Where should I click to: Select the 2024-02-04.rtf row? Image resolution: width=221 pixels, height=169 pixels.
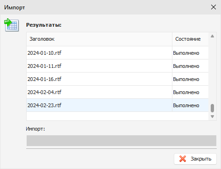(x=117, y=92)
